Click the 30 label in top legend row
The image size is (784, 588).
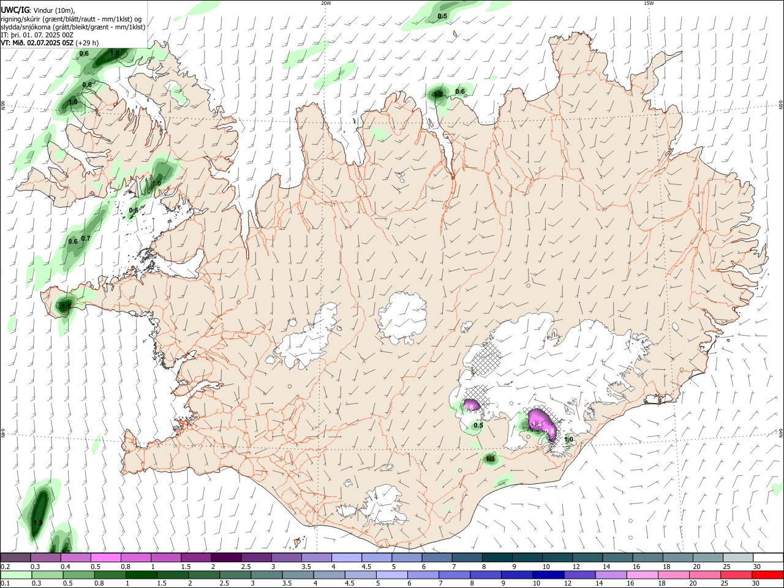pos(756,567)
